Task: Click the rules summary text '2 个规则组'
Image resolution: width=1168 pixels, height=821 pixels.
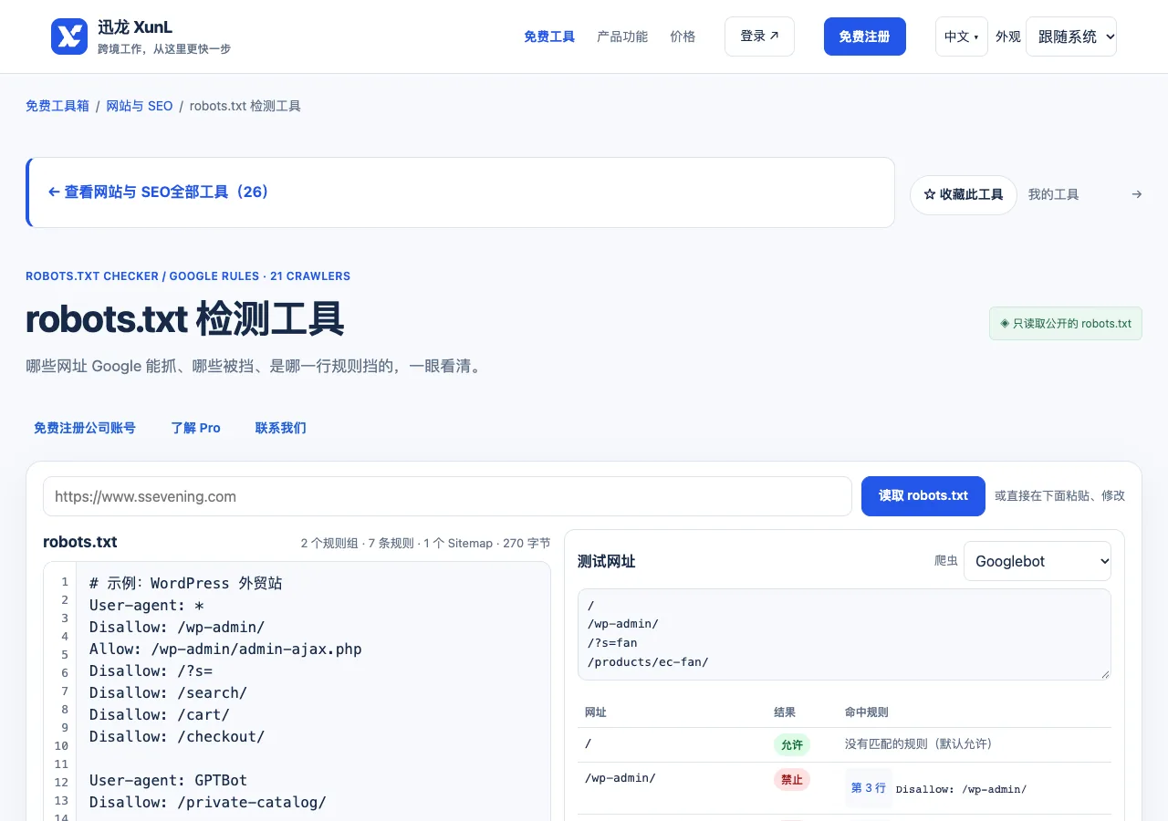Action: 329,543
